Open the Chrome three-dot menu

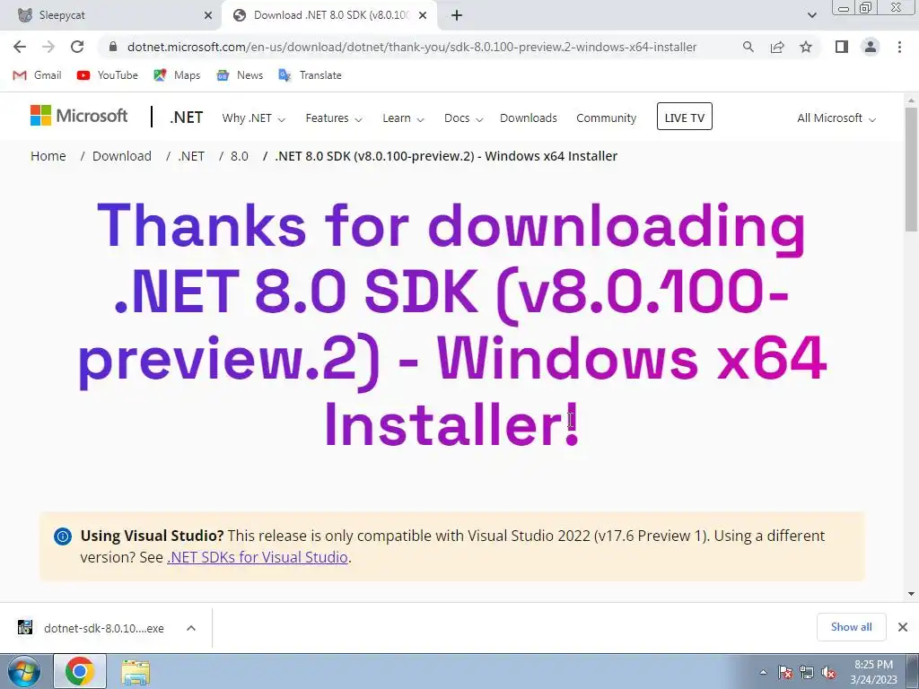(x=899, y=47)
